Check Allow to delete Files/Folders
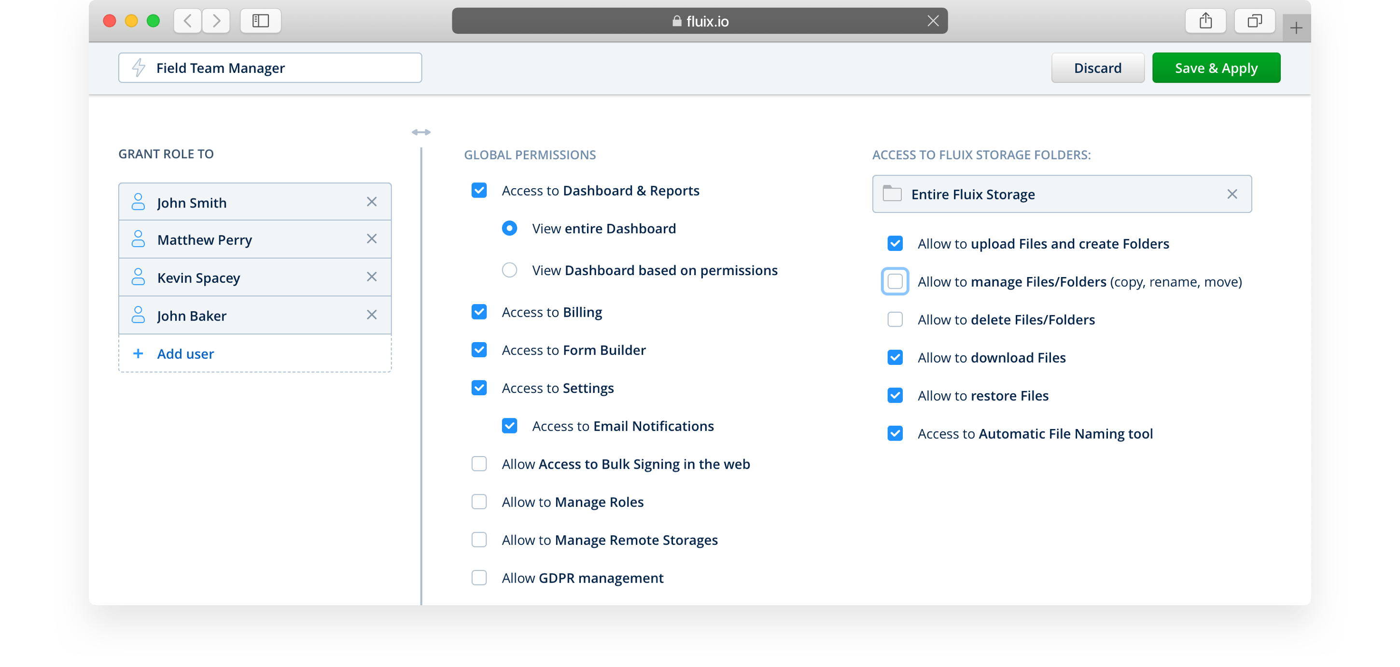This screenshot has width=1400, height=667. tap(895, 320)
